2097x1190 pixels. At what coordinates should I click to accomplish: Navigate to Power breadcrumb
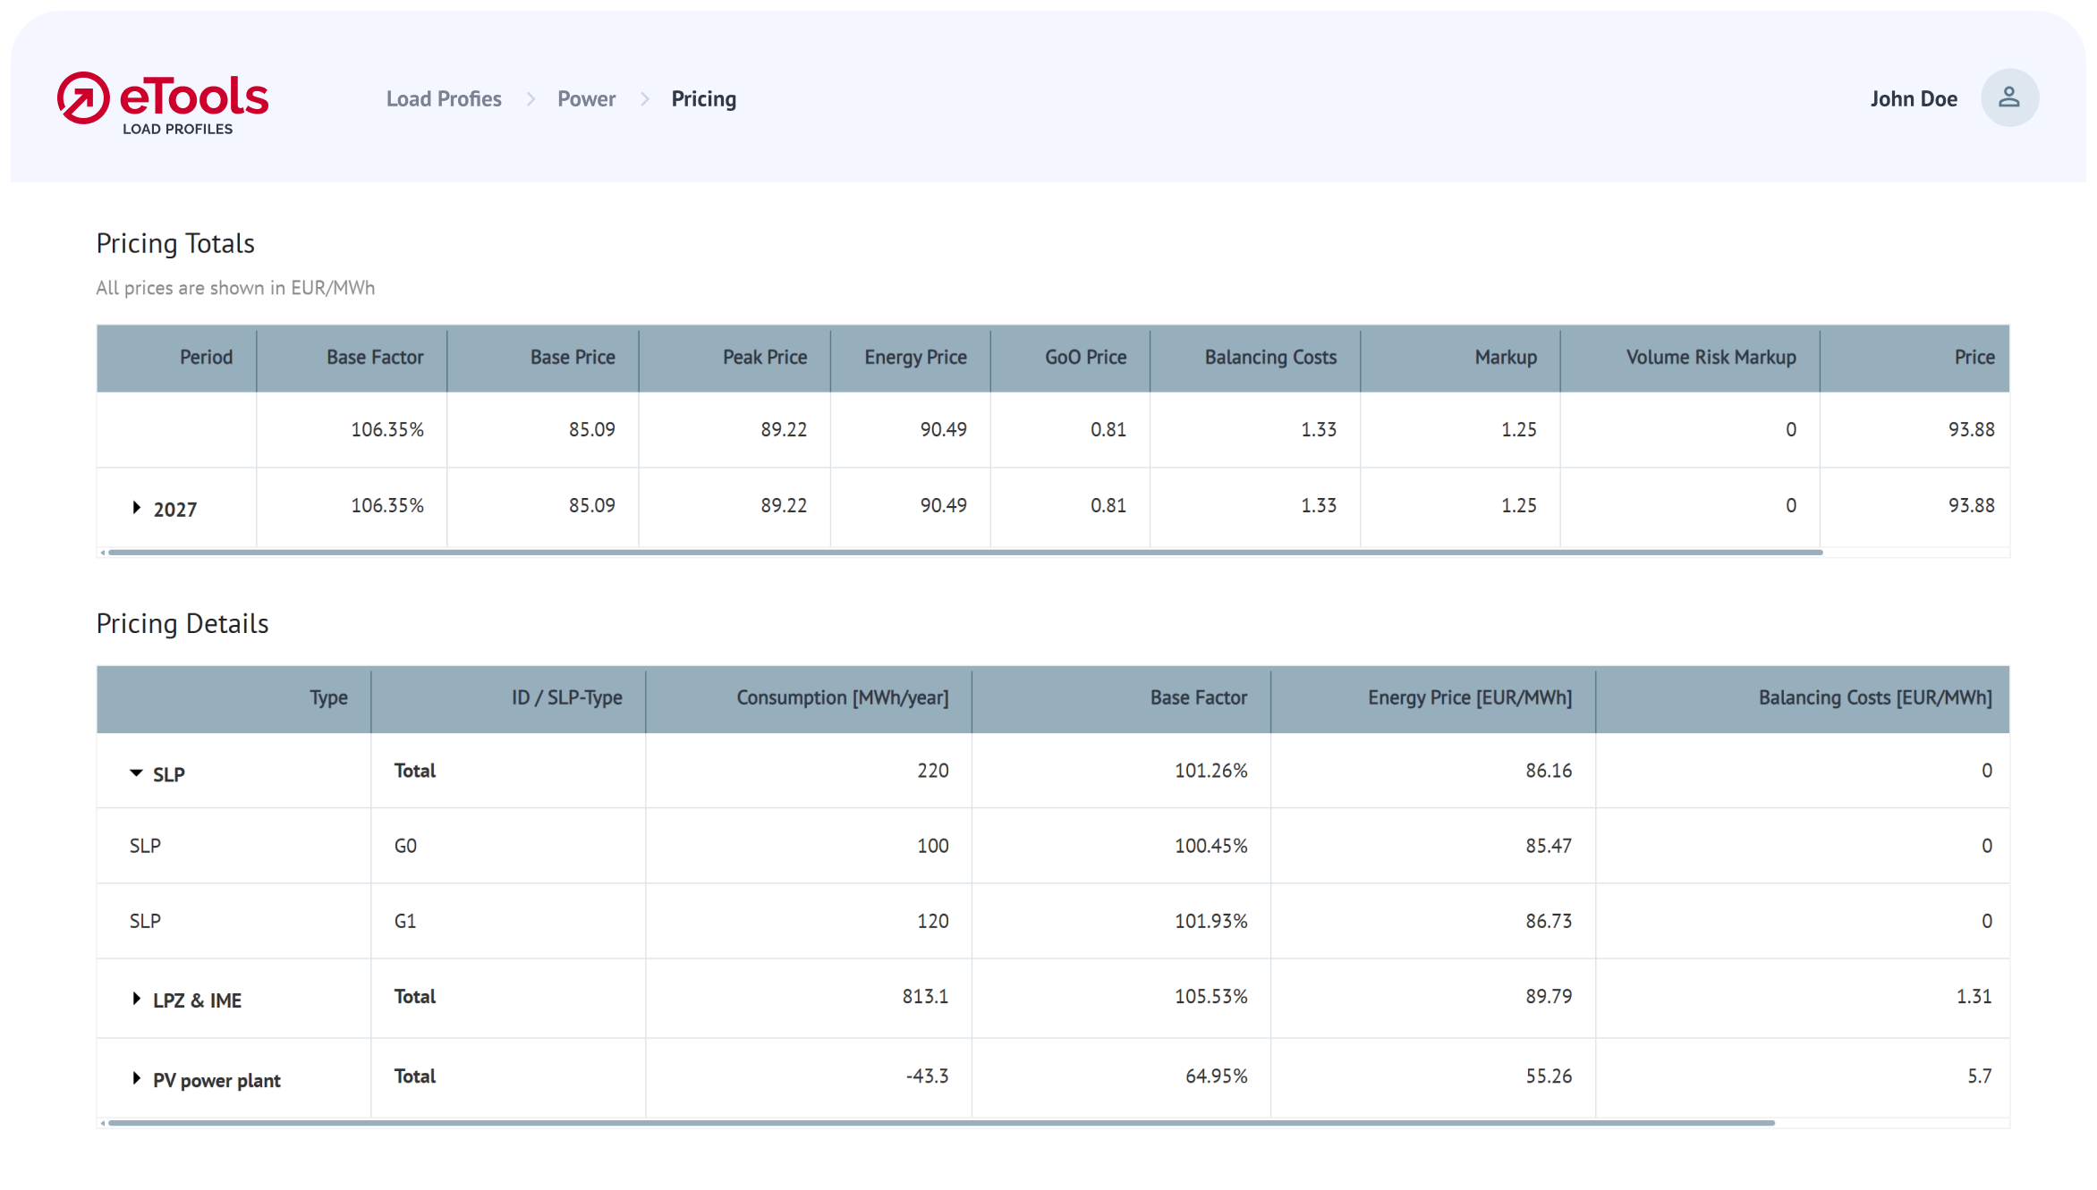coord(586,99)
